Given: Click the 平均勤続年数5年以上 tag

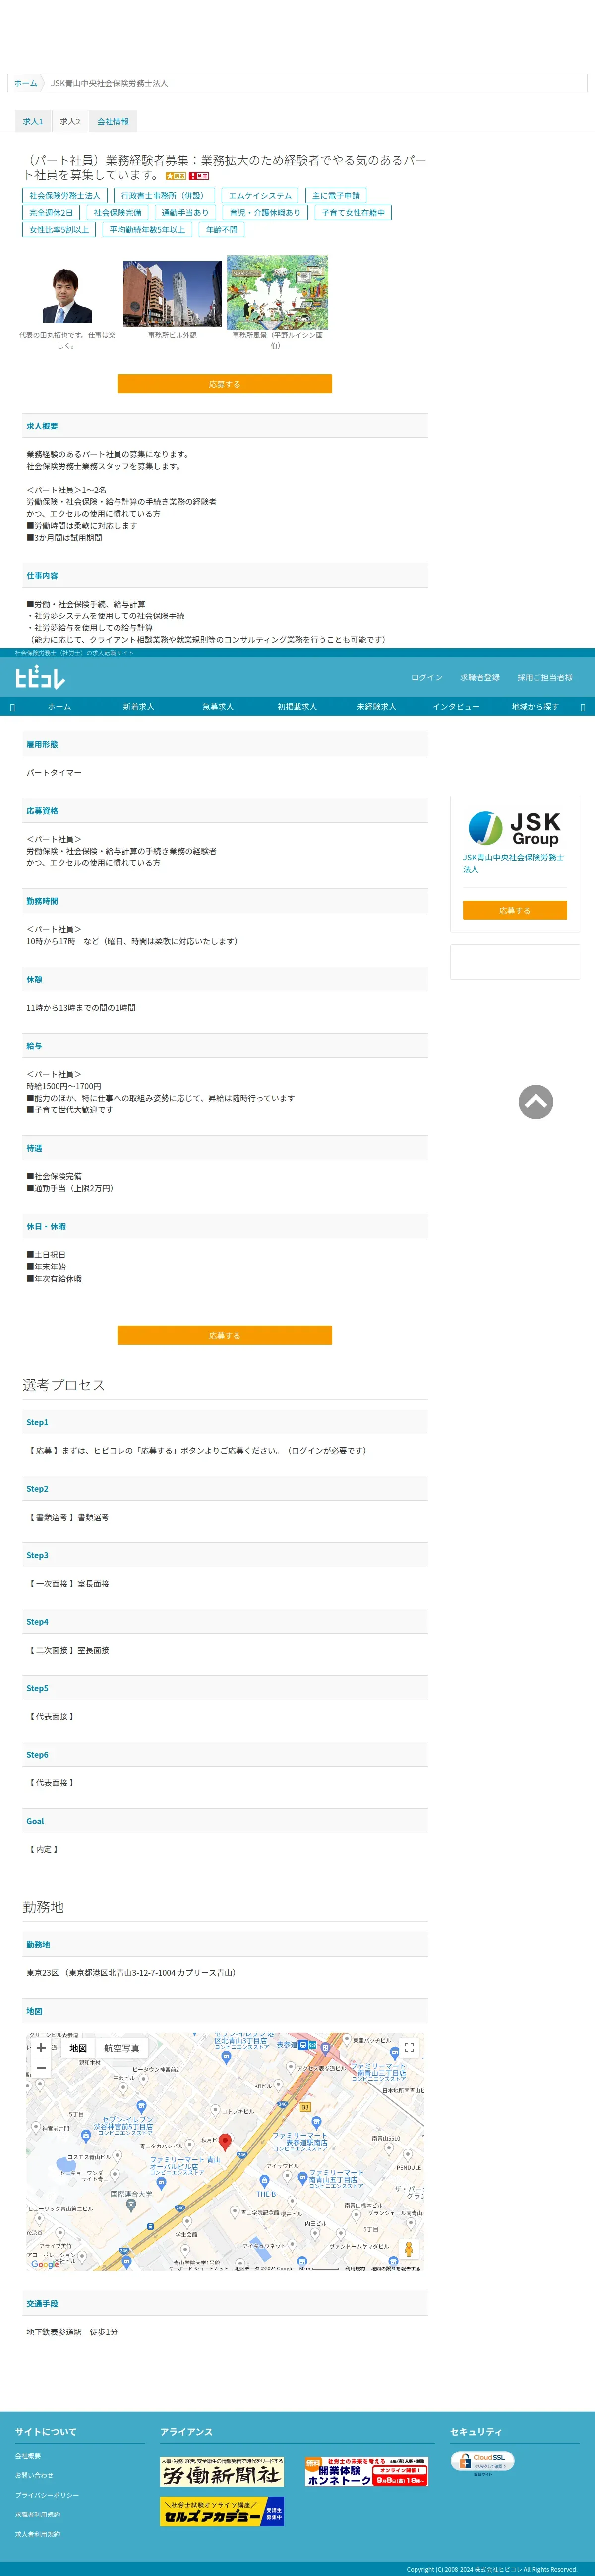Looking at the screenshot, I should (147, 230).
